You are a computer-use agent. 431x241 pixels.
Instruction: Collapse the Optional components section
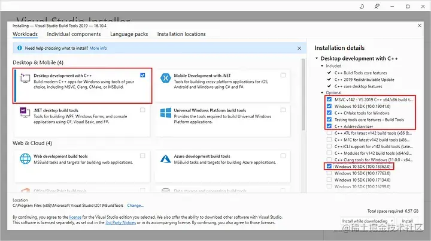(x=322, y=92)
